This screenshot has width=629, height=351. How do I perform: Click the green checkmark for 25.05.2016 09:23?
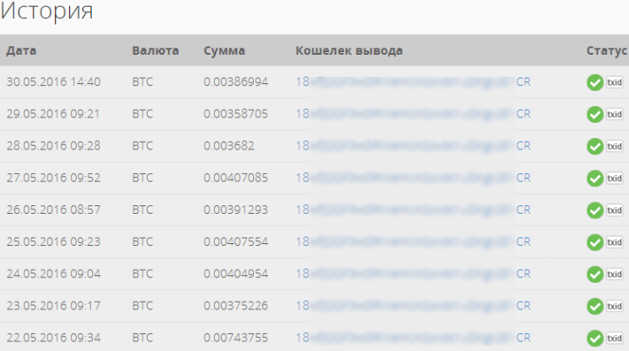[x=595, y=242]
